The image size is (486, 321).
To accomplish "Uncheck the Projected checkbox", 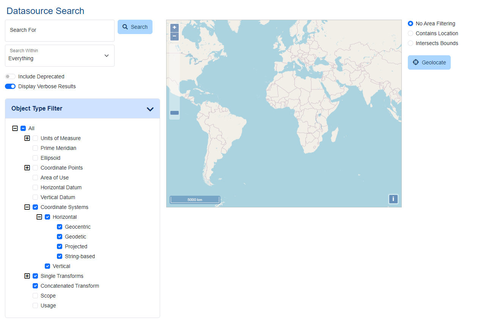I will coord(60,246).
